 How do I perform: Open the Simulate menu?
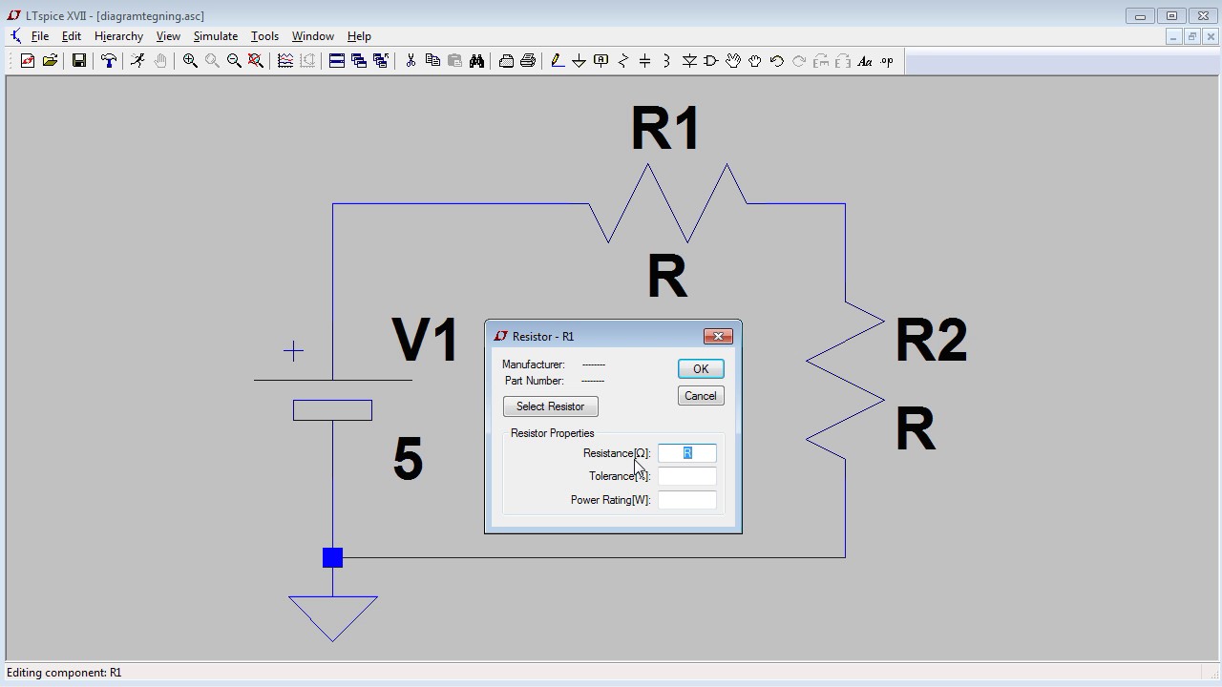[x=216, y=36]
